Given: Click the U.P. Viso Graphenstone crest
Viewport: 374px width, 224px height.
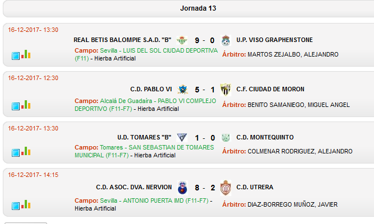Looking at the screenshot, I should tap(225, 40).
